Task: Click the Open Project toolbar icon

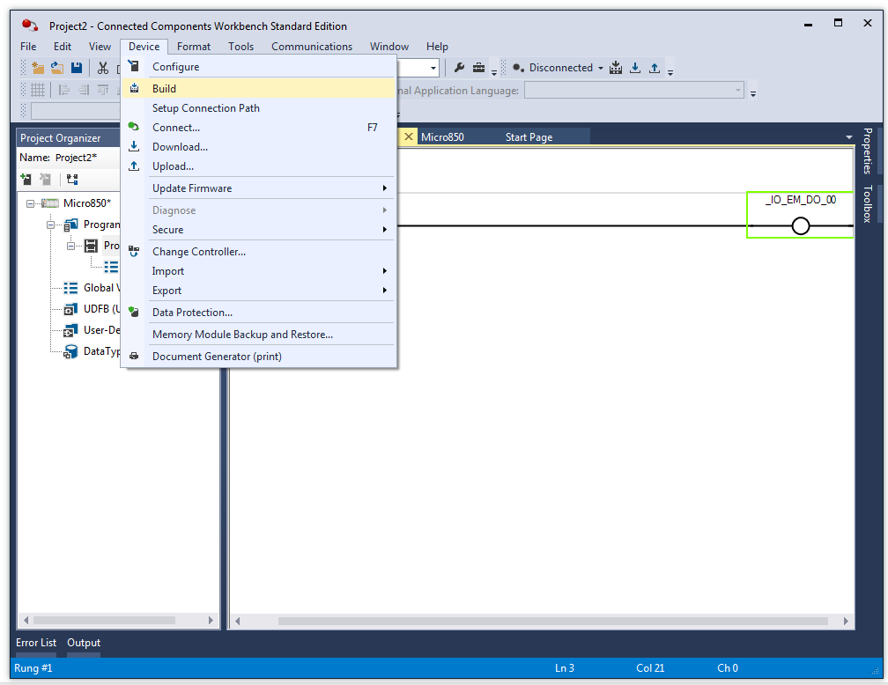Action: click(57, 68)
